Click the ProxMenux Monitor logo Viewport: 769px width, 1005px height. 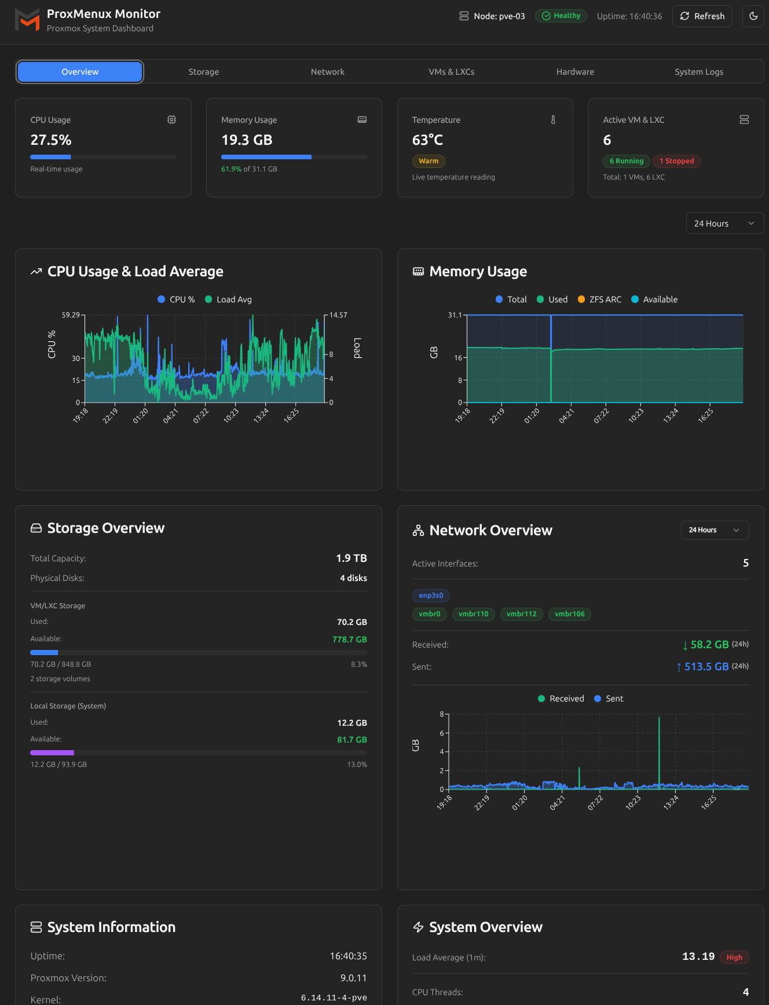(x=27, y=20)
